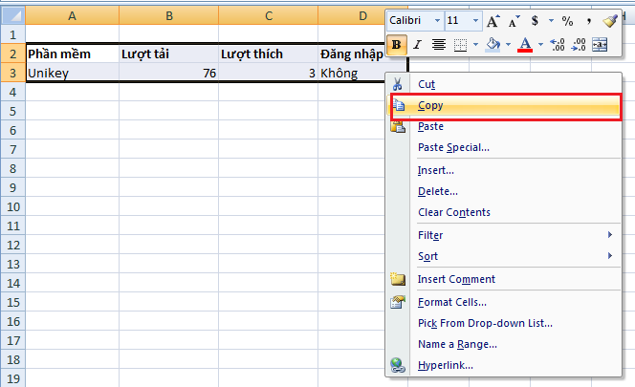Click the Shrink Font icon

point(514,20)
